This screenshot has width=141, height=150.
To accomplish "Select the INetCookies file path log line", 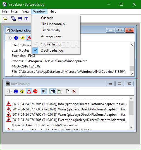I will click(x=70, y=72).
